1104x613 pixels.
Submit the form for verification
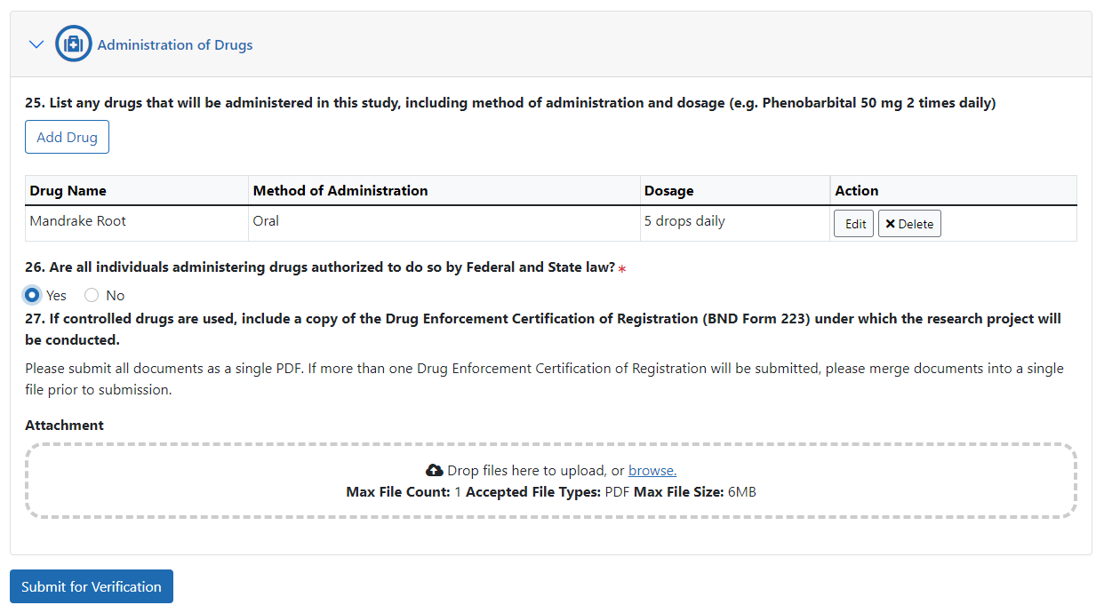tap(92, 586)
